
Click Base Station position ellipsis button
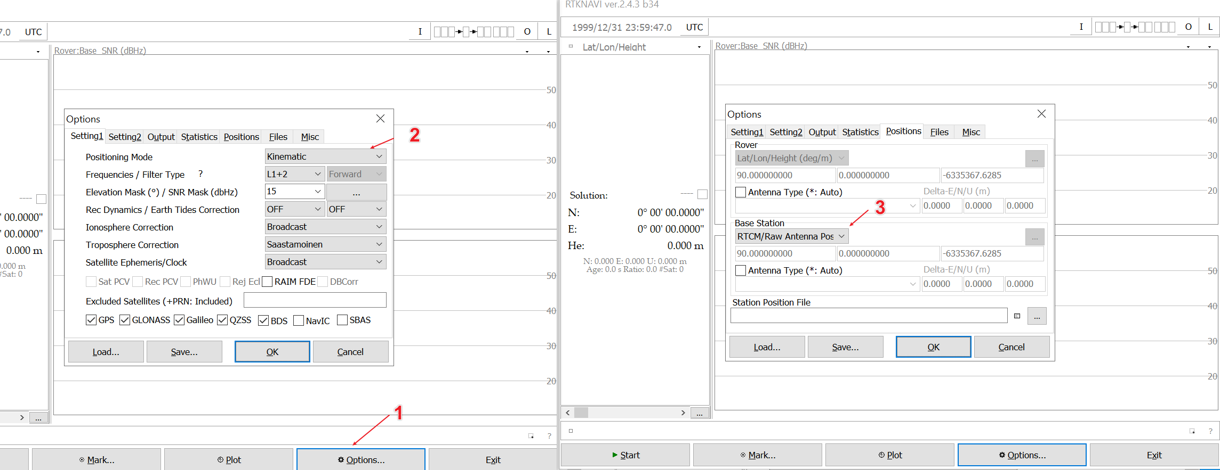click(x=1035, y=237)
